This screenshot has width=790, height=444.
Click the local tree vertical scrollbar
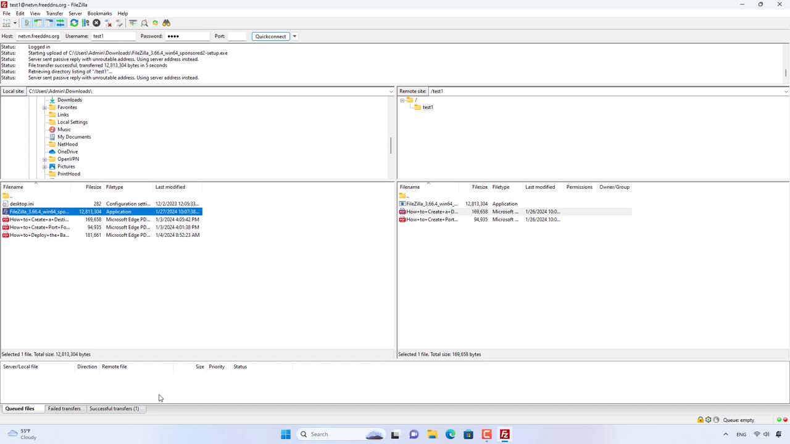point(391,146)
